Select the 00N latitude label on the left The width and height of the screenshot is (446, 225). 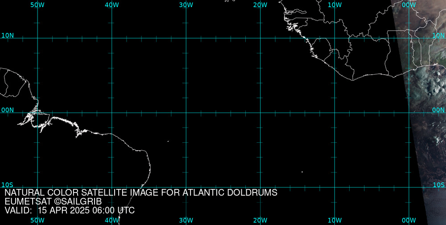[8, 110]
